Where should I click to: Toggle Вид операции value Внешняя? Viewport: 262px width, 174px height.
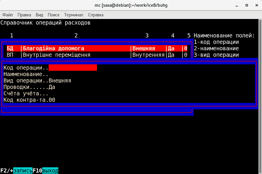coord(60,81)
